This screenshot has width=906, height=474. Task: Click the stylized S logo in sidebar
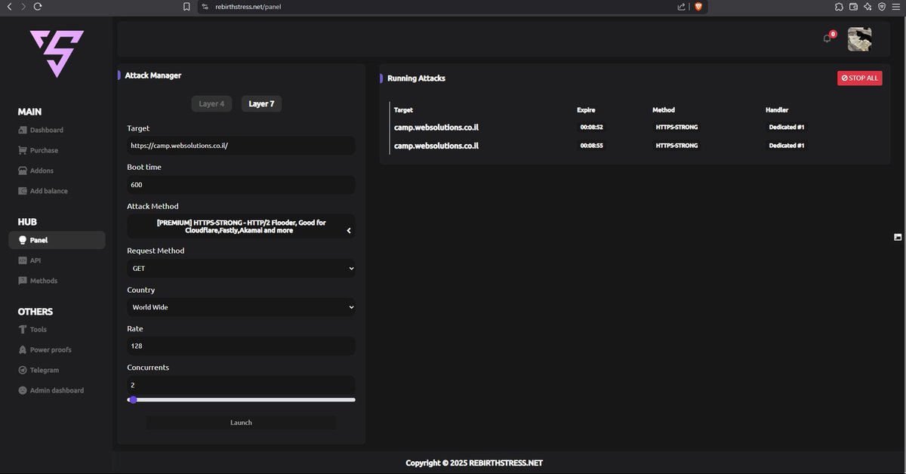57,54
